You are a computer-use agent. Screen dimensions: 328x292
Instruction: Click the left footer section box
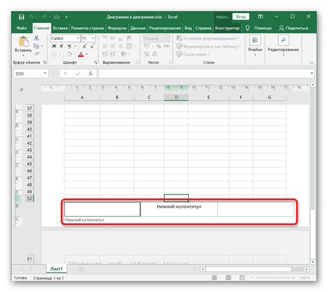tap(102, 209)
